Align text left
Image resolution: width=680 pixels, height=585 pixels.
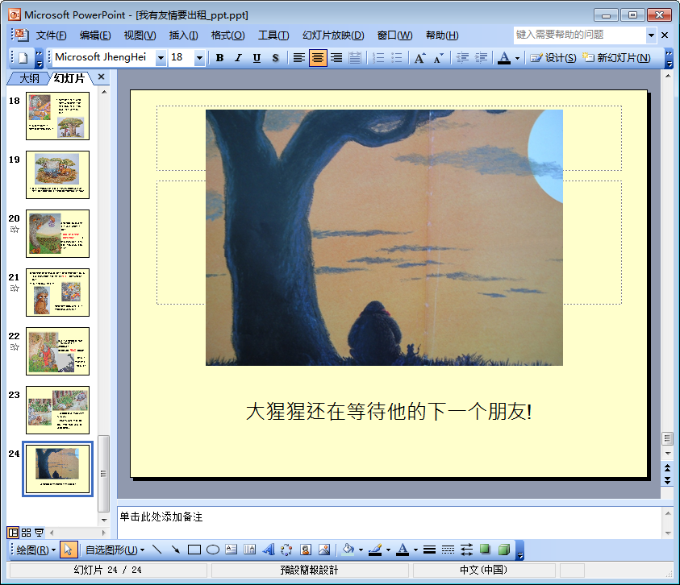coord(298,58)
